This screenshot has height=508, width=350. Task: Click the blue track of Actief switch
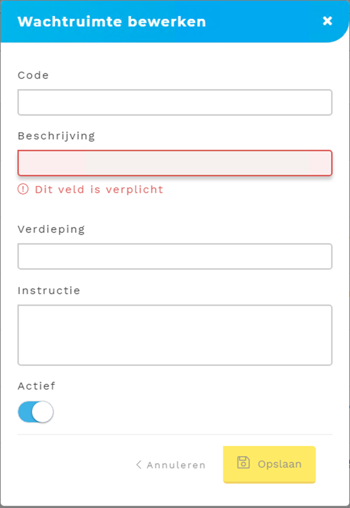25,412
